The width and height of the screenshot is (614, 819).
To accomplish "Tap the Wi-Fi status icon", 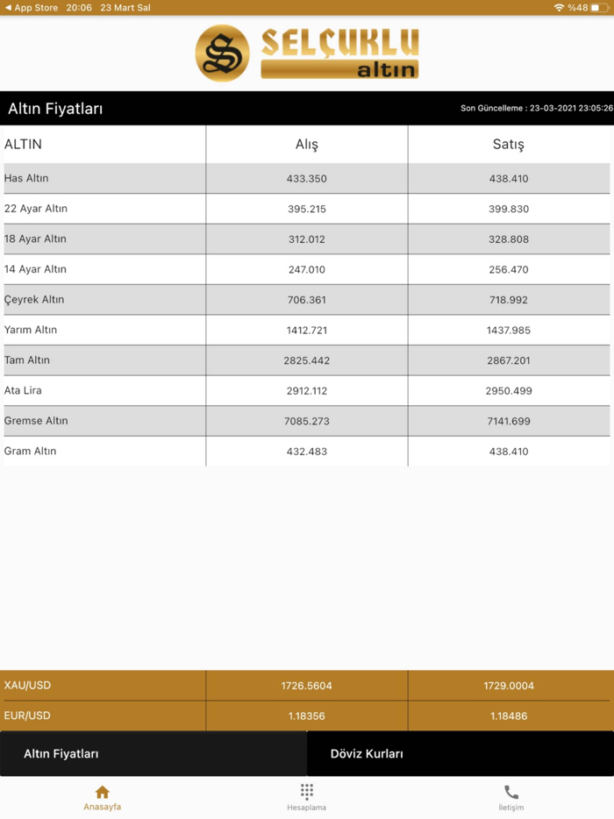I will 559,8.
